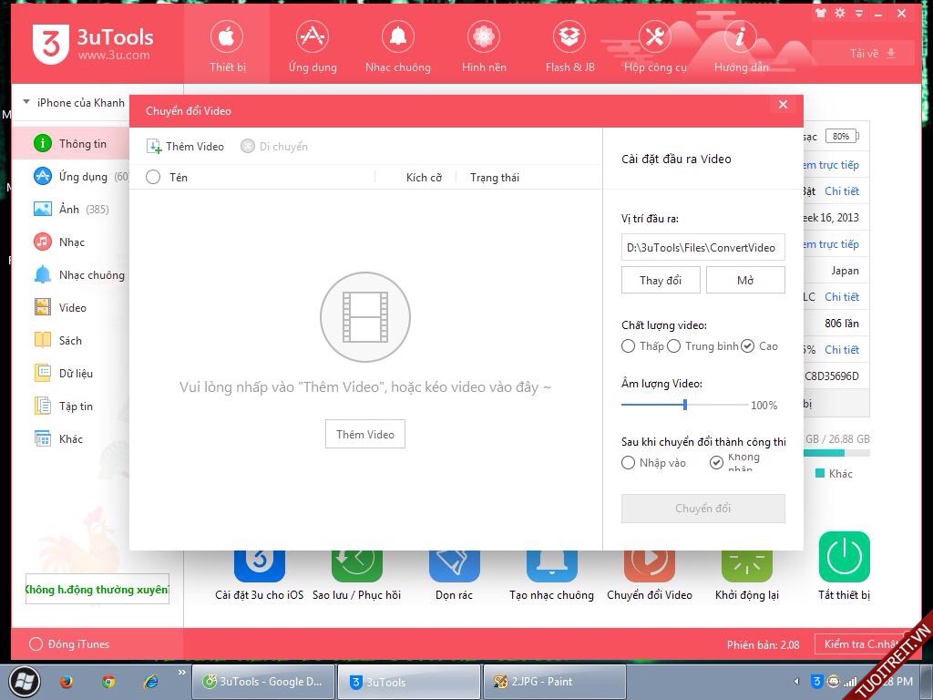Choose Nhập vào after conversion

coord(629,463)
